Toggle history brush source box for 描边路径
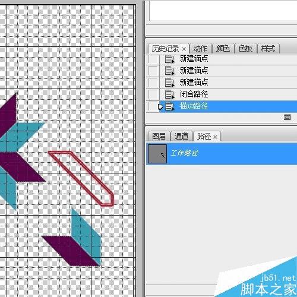The width and height of the screenshot is (297, 297). [153, 106]
